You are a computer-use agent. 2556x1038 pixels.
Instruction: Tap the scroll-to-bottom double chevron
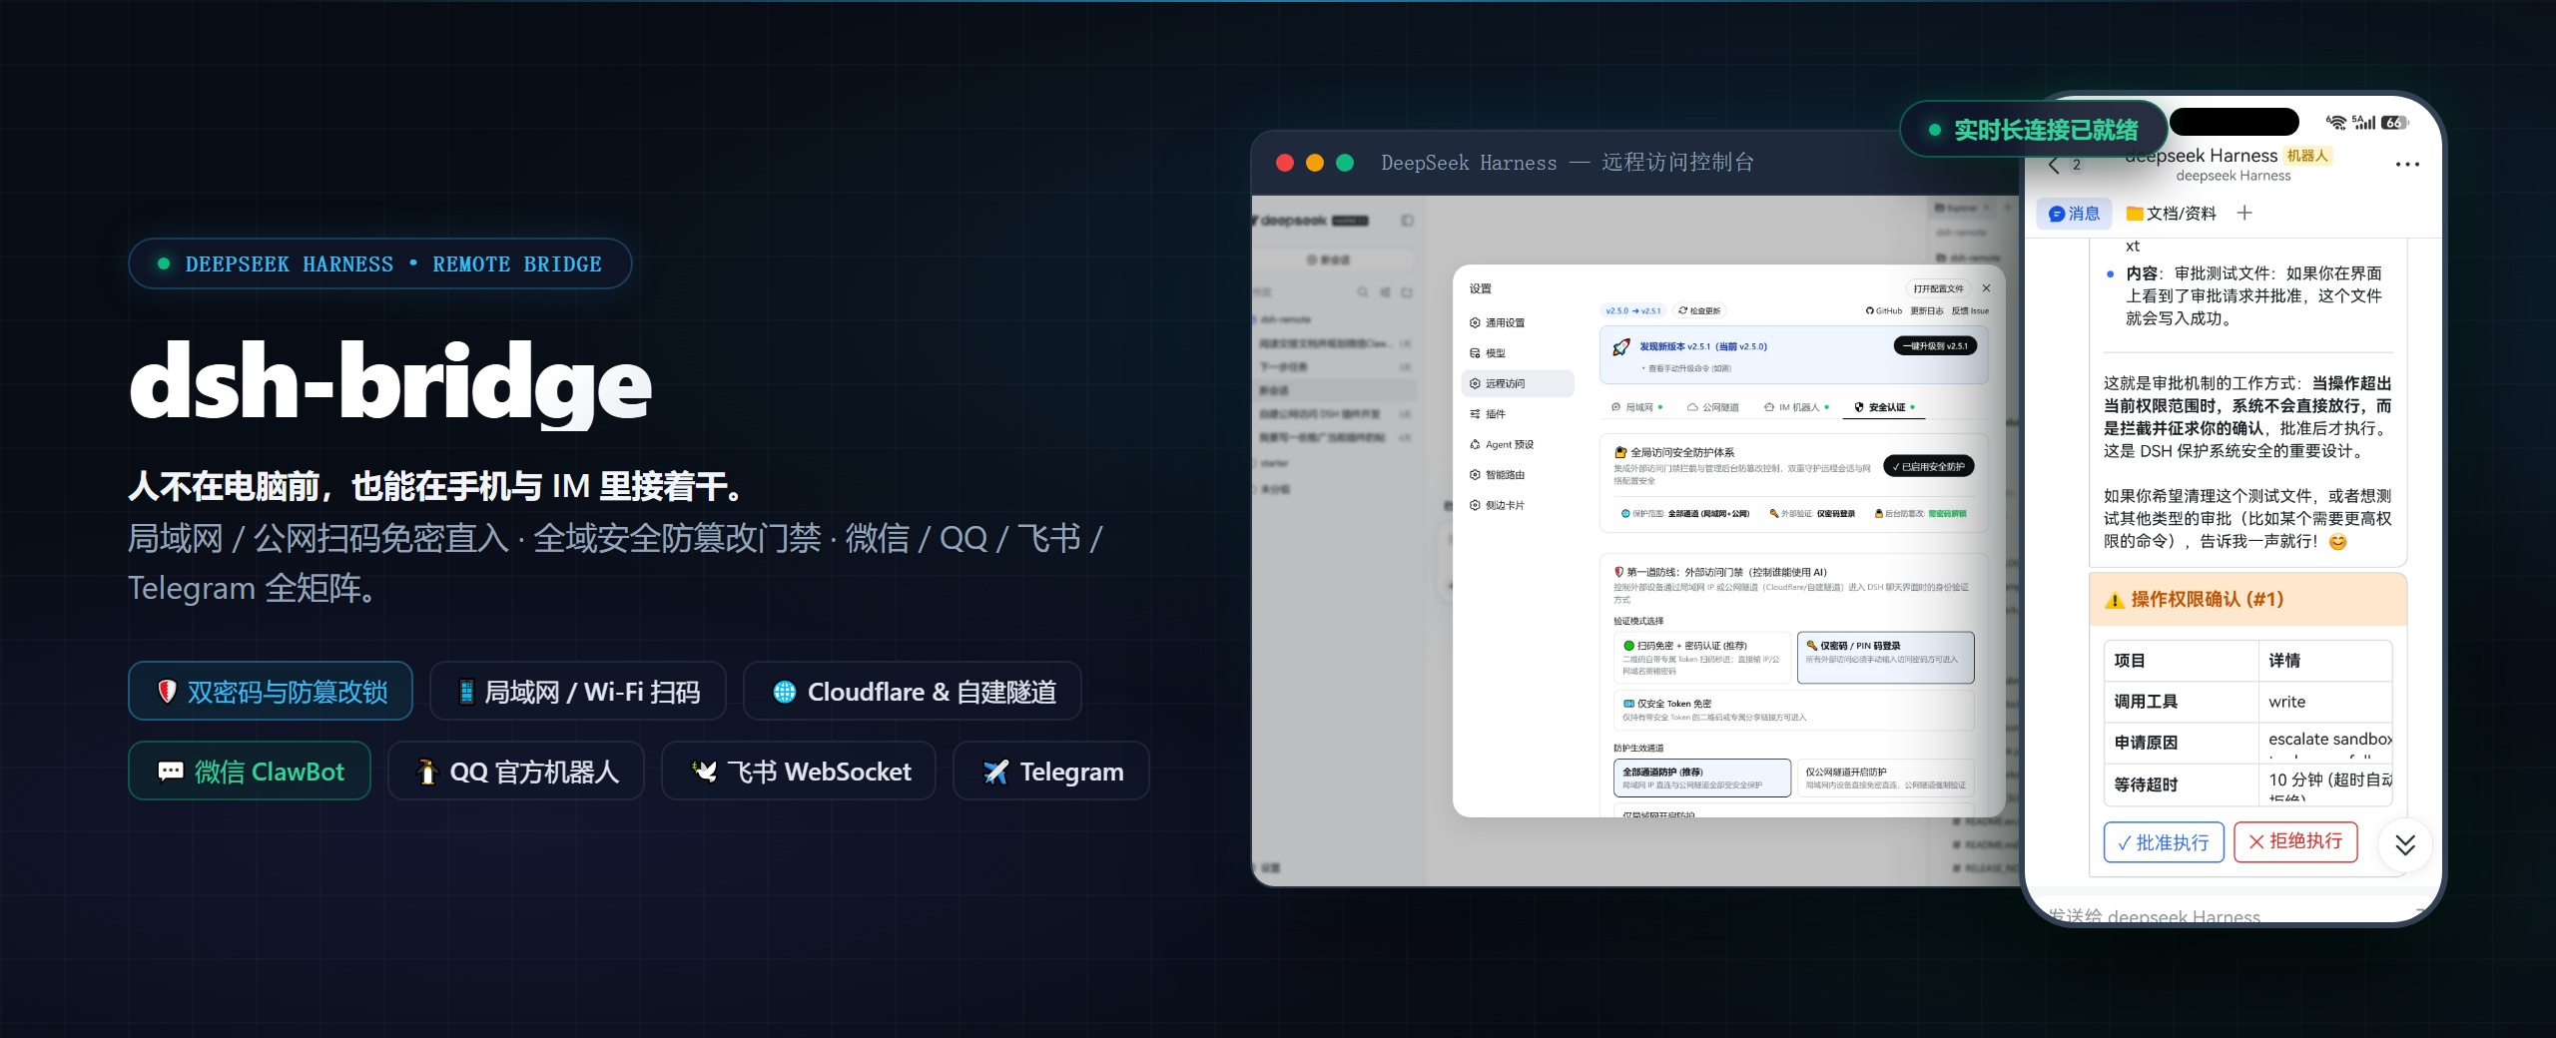(x=2405, y=844)
